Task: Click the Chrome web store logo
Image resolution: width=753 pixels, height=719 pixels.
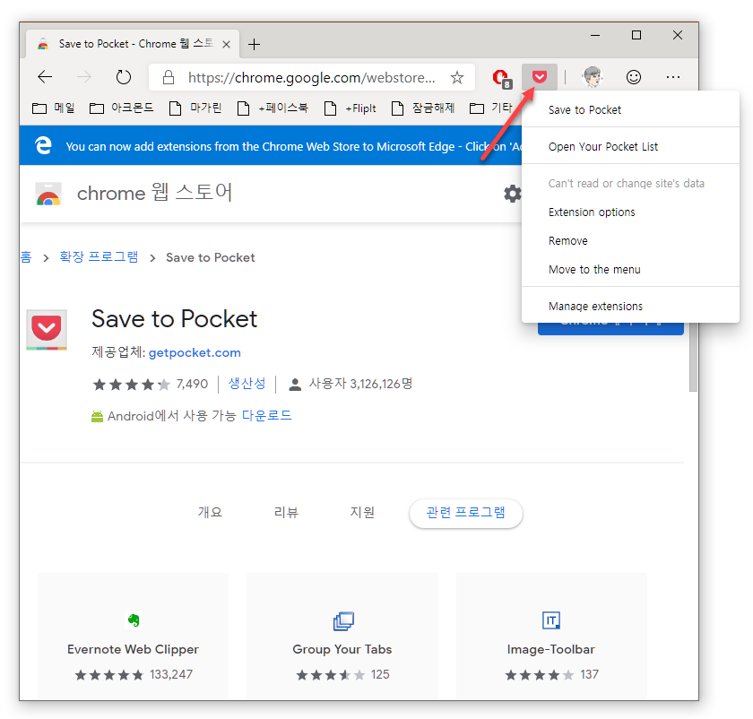Action: tap(48, 194)
